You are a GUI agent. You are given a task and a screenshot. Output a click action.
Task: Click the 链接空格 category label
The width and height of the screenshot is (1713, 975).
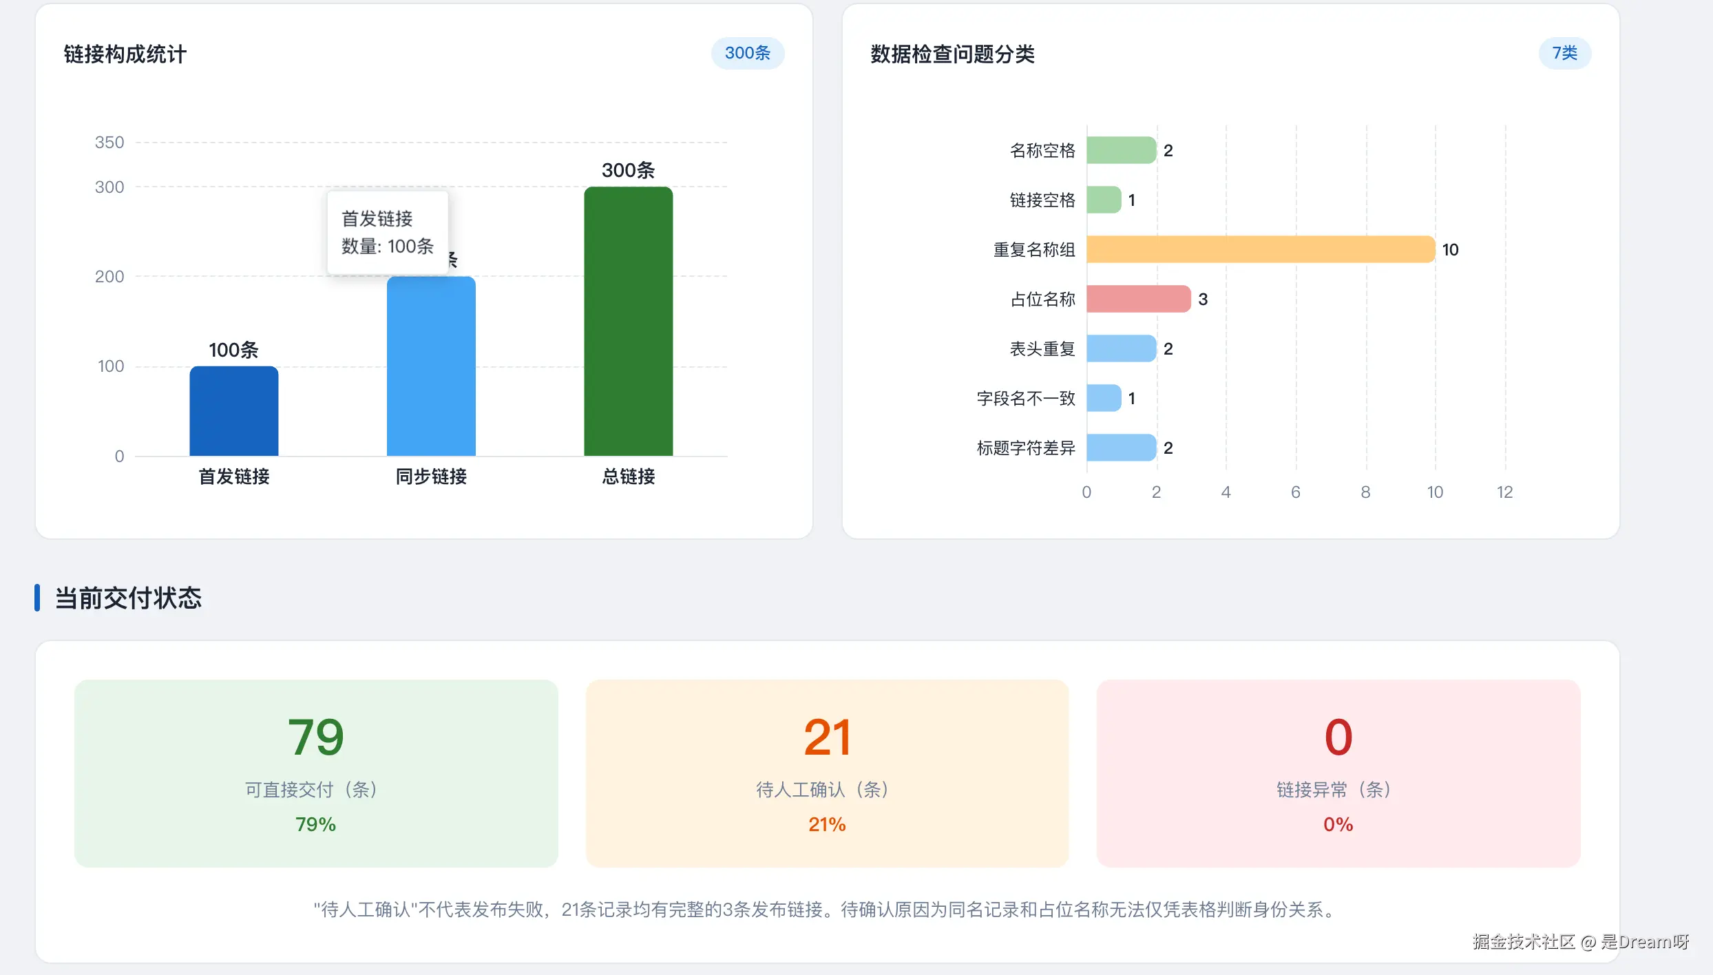pos(1042,200)
